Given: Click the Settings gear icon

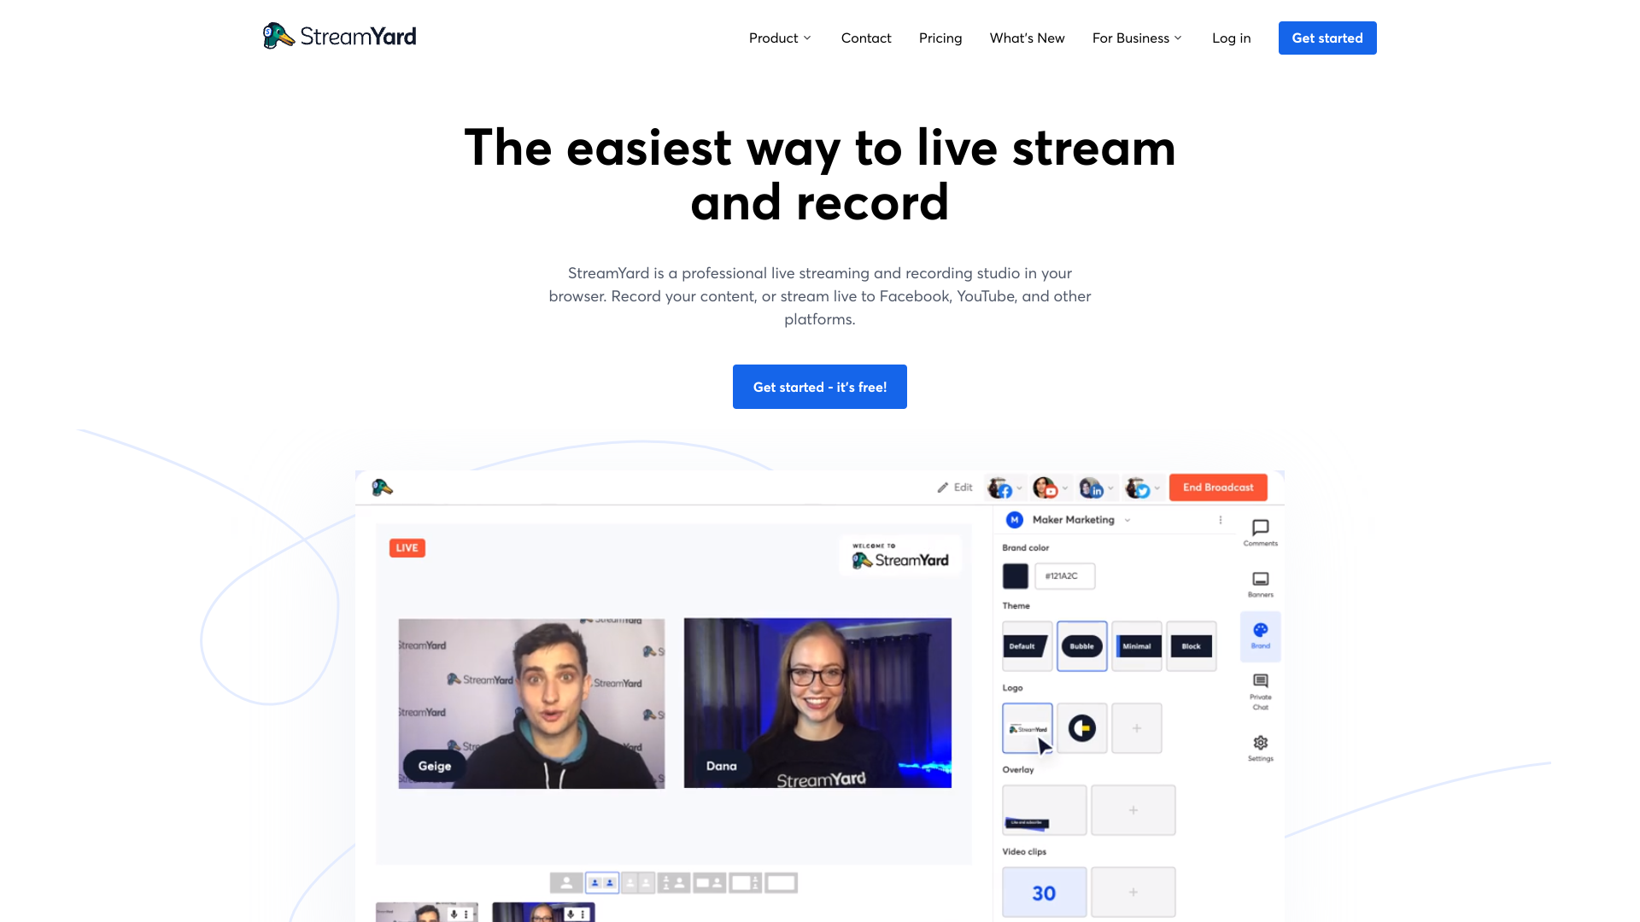Looking at the screenshot, I should tap(1261, 743).
